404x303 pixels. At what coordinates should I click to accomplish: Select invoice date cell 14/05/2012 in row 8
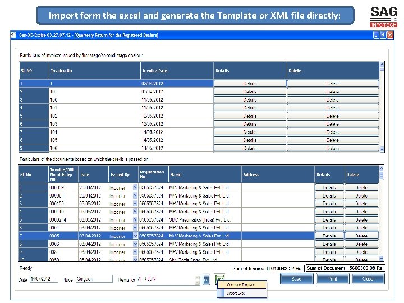point(177,140)
